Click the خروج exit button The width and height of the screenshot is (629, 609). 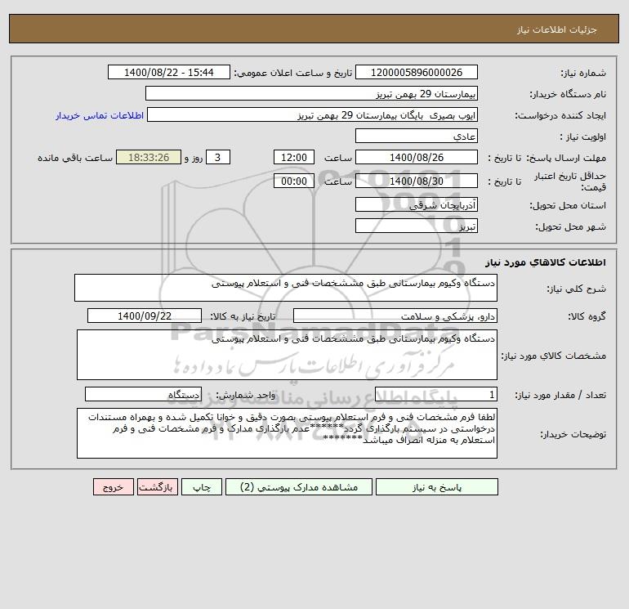point(113,487)
